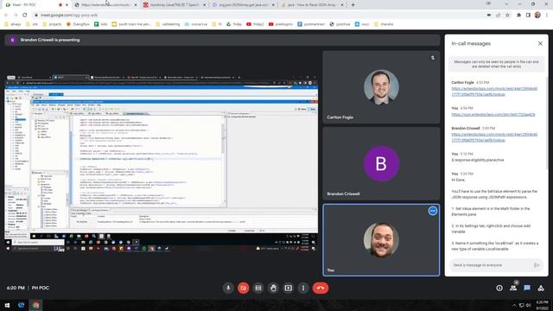This screenshot has width=553, height=311.
Task: Select Brandon Criswell's avatar tile
Action: [x=381, y=163]
